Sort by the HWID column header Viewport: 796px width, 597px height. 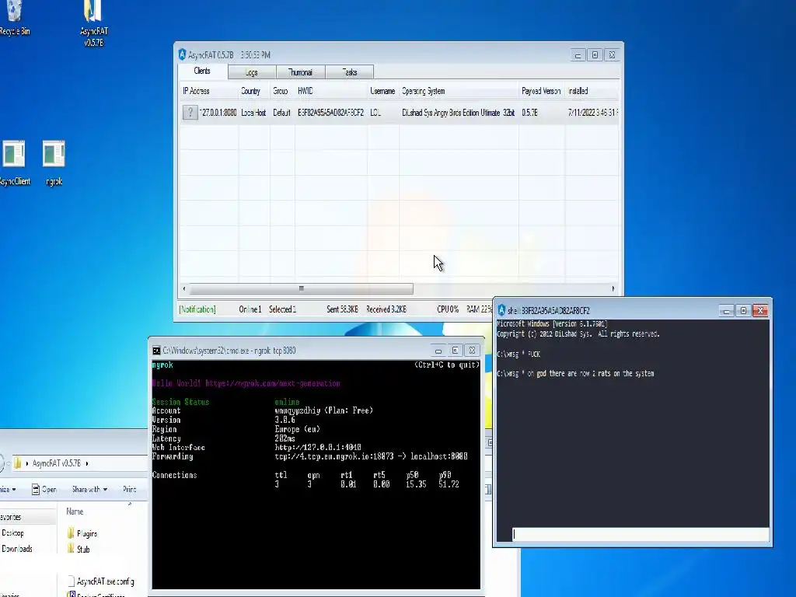click(x=331, y=91)
